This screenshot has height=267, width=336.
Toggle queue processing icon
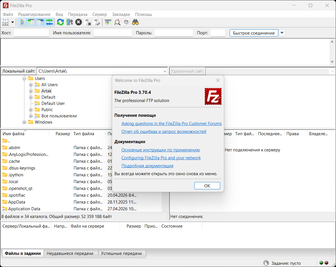[70, 22]
